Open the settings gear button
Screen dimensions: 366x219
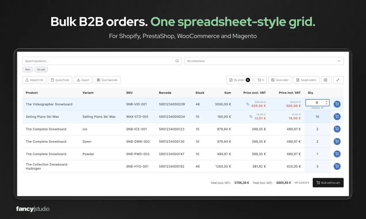[326, 80]
